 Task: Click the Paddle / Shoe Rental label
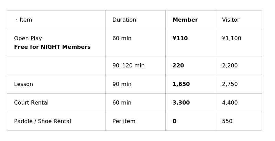(x=43, y=121)
